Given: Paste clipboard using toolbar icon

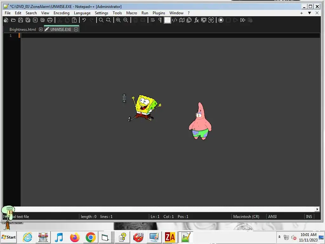Looking at the screenshot, I should pos(74,20).
